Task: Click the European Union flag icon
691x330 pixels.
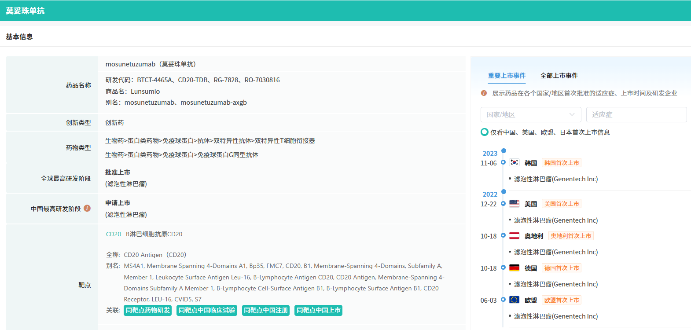Action: (514, 300)
